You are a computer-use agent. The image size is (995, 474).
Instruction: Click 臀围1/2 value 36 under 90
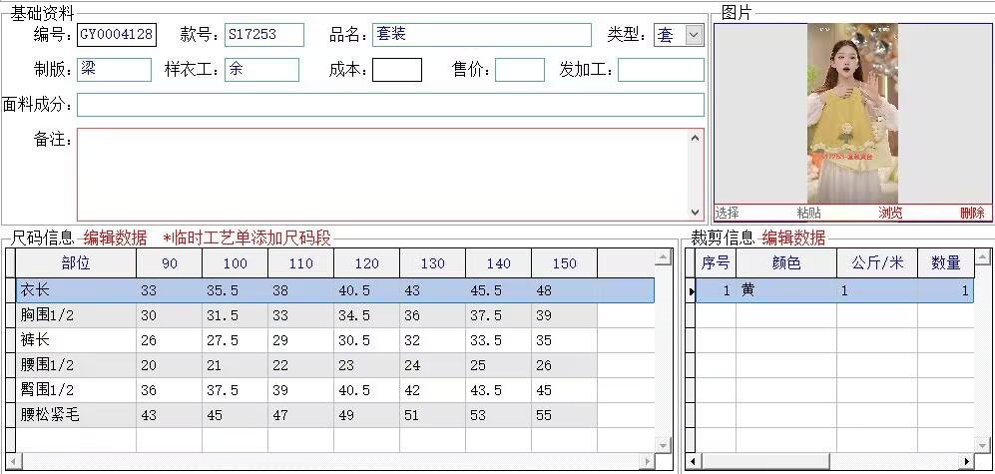tap(170, 390)
